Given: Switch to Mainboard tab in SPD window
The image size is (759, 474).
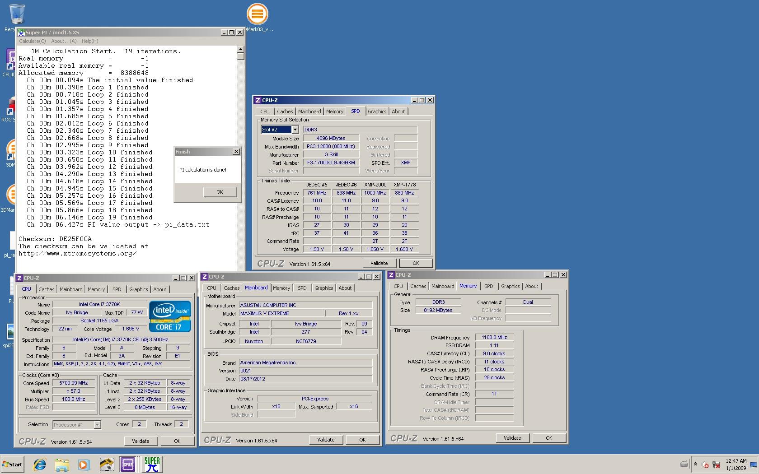Looking at the screenshot, I should (309, 112).
